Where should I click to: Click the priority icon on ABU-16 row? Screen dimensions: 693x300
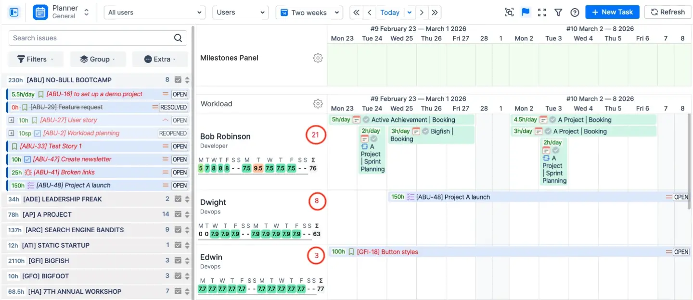(x=166, y=94)
